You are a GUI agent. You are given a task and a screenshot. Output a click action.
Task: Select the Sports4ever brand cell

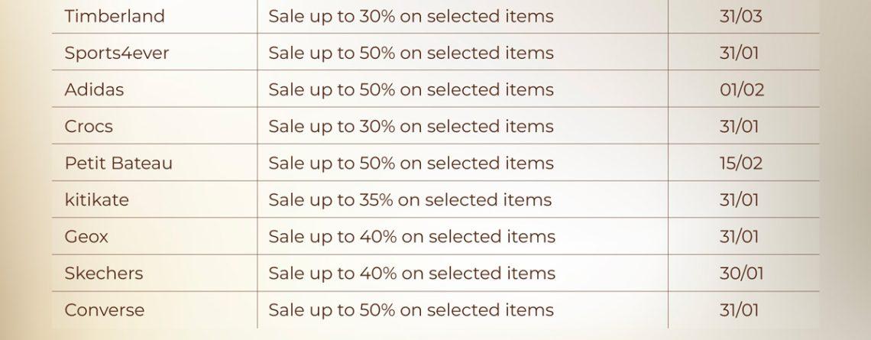pos(117,53)
